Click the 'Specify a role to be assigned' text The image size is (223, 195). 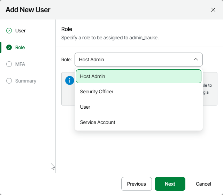pyautogui.click(x=110, y=38)
